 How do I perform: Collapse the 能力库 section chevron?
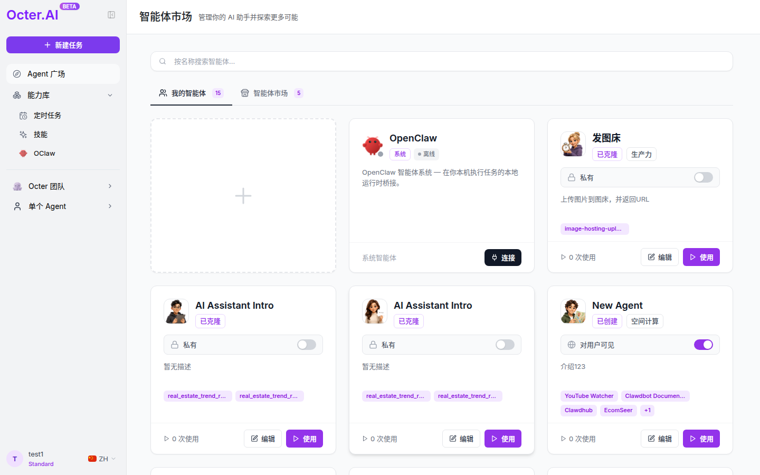[x=110, y=95]
